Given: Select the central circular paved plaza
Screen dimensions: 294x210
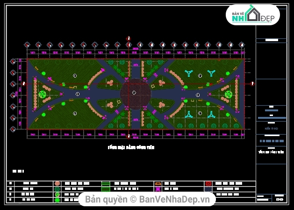Looking at the screenshot, I should pyautogui.click(x=135, y=94).
